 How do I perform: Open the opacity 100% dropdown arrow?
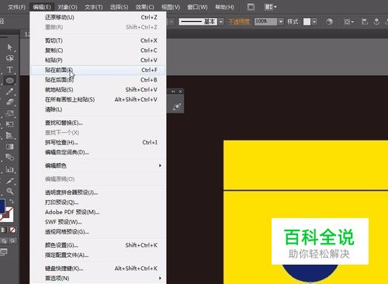(281, 22)
